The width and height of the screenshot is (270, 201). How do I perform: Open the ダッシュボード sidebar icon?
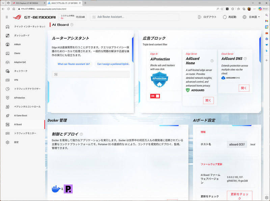(x=7, y=36)
